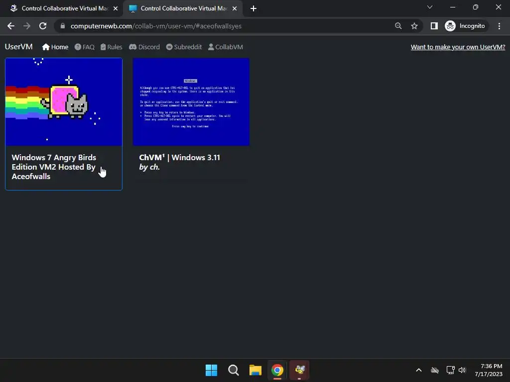Reload the current page
This screenshot has width=510, height=382.
pos(43,26)
